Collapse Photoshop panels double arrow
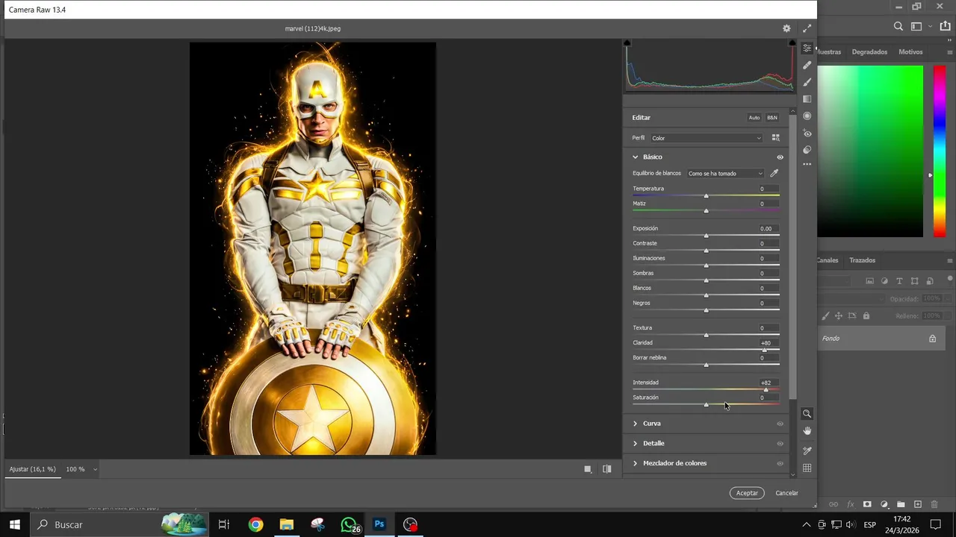The image size is (956, 537). 950,41
